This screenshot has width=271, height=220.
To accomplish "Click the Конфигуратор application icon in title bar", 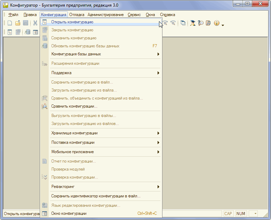I will pos(6,5).
